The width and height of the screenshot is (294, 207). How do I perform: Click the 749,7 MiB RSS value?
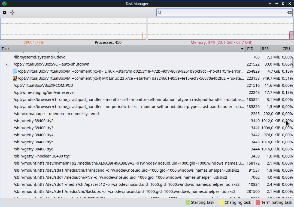coord(271,78)
